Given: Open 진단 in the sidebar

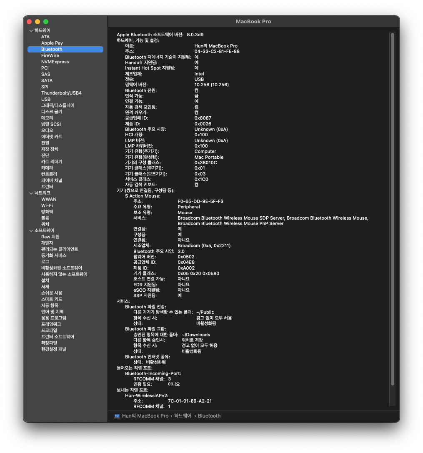Looking at the screenshot, I should 45,155.
